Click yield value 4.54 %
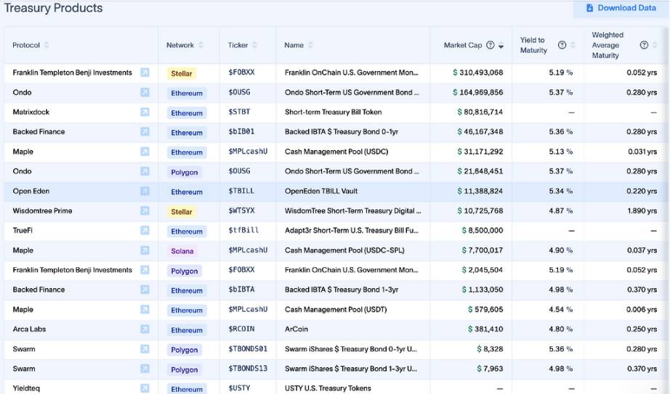670x394 pixels. [x=560, y=310]
